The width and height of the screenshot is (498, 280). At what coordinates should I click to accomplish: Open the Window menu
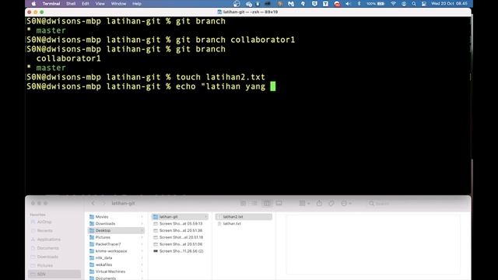pos(118,4)
